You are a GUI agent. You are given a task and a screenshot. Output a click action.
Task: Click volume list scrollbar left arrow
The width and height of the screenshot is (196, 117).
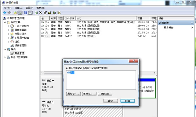(x=42, y=73)
